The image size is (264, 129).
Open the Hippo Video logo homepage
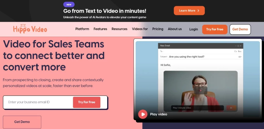point(30,29)
